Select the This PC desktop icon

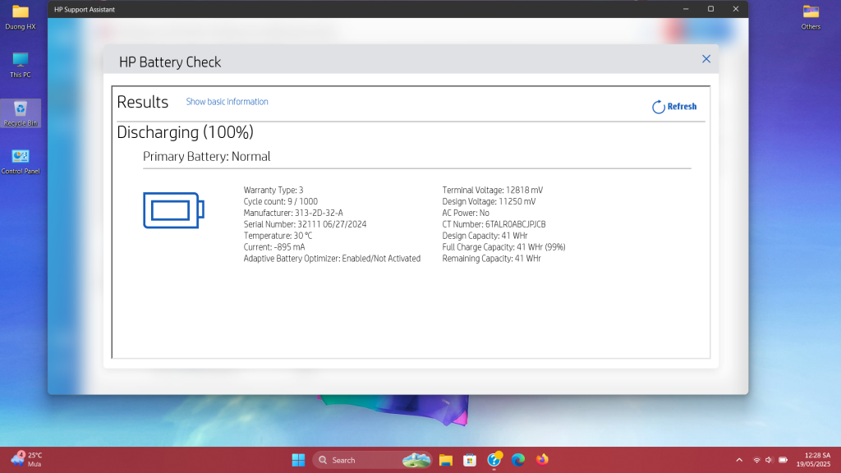click(21, 66)
